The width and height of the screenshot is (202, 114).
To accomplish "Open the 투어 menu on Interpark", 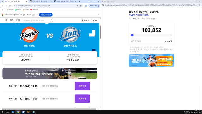I will 12,20.
